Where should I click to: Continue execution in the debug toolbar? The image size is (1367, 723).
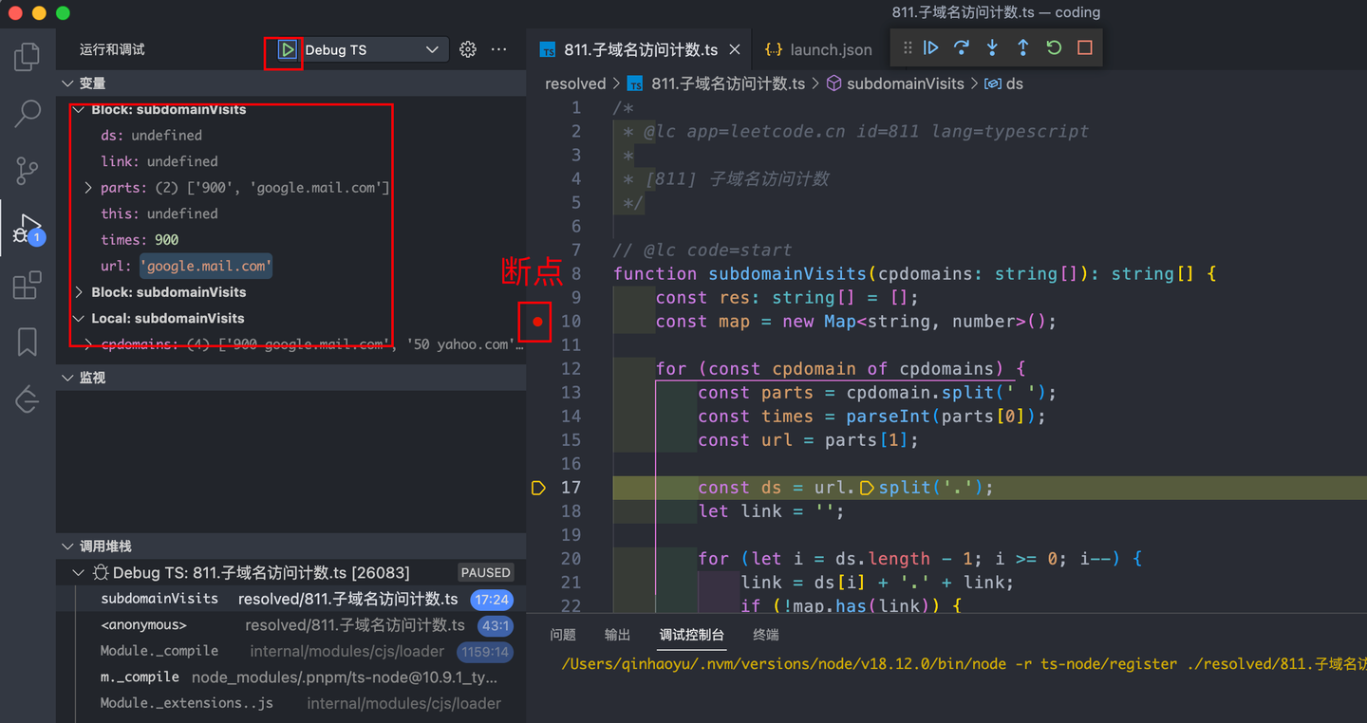coord(931,47)
